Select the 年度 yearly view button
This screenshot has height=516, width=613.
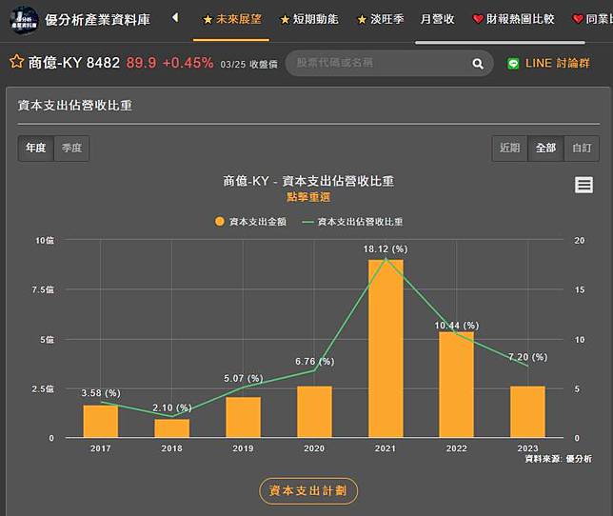35,149
